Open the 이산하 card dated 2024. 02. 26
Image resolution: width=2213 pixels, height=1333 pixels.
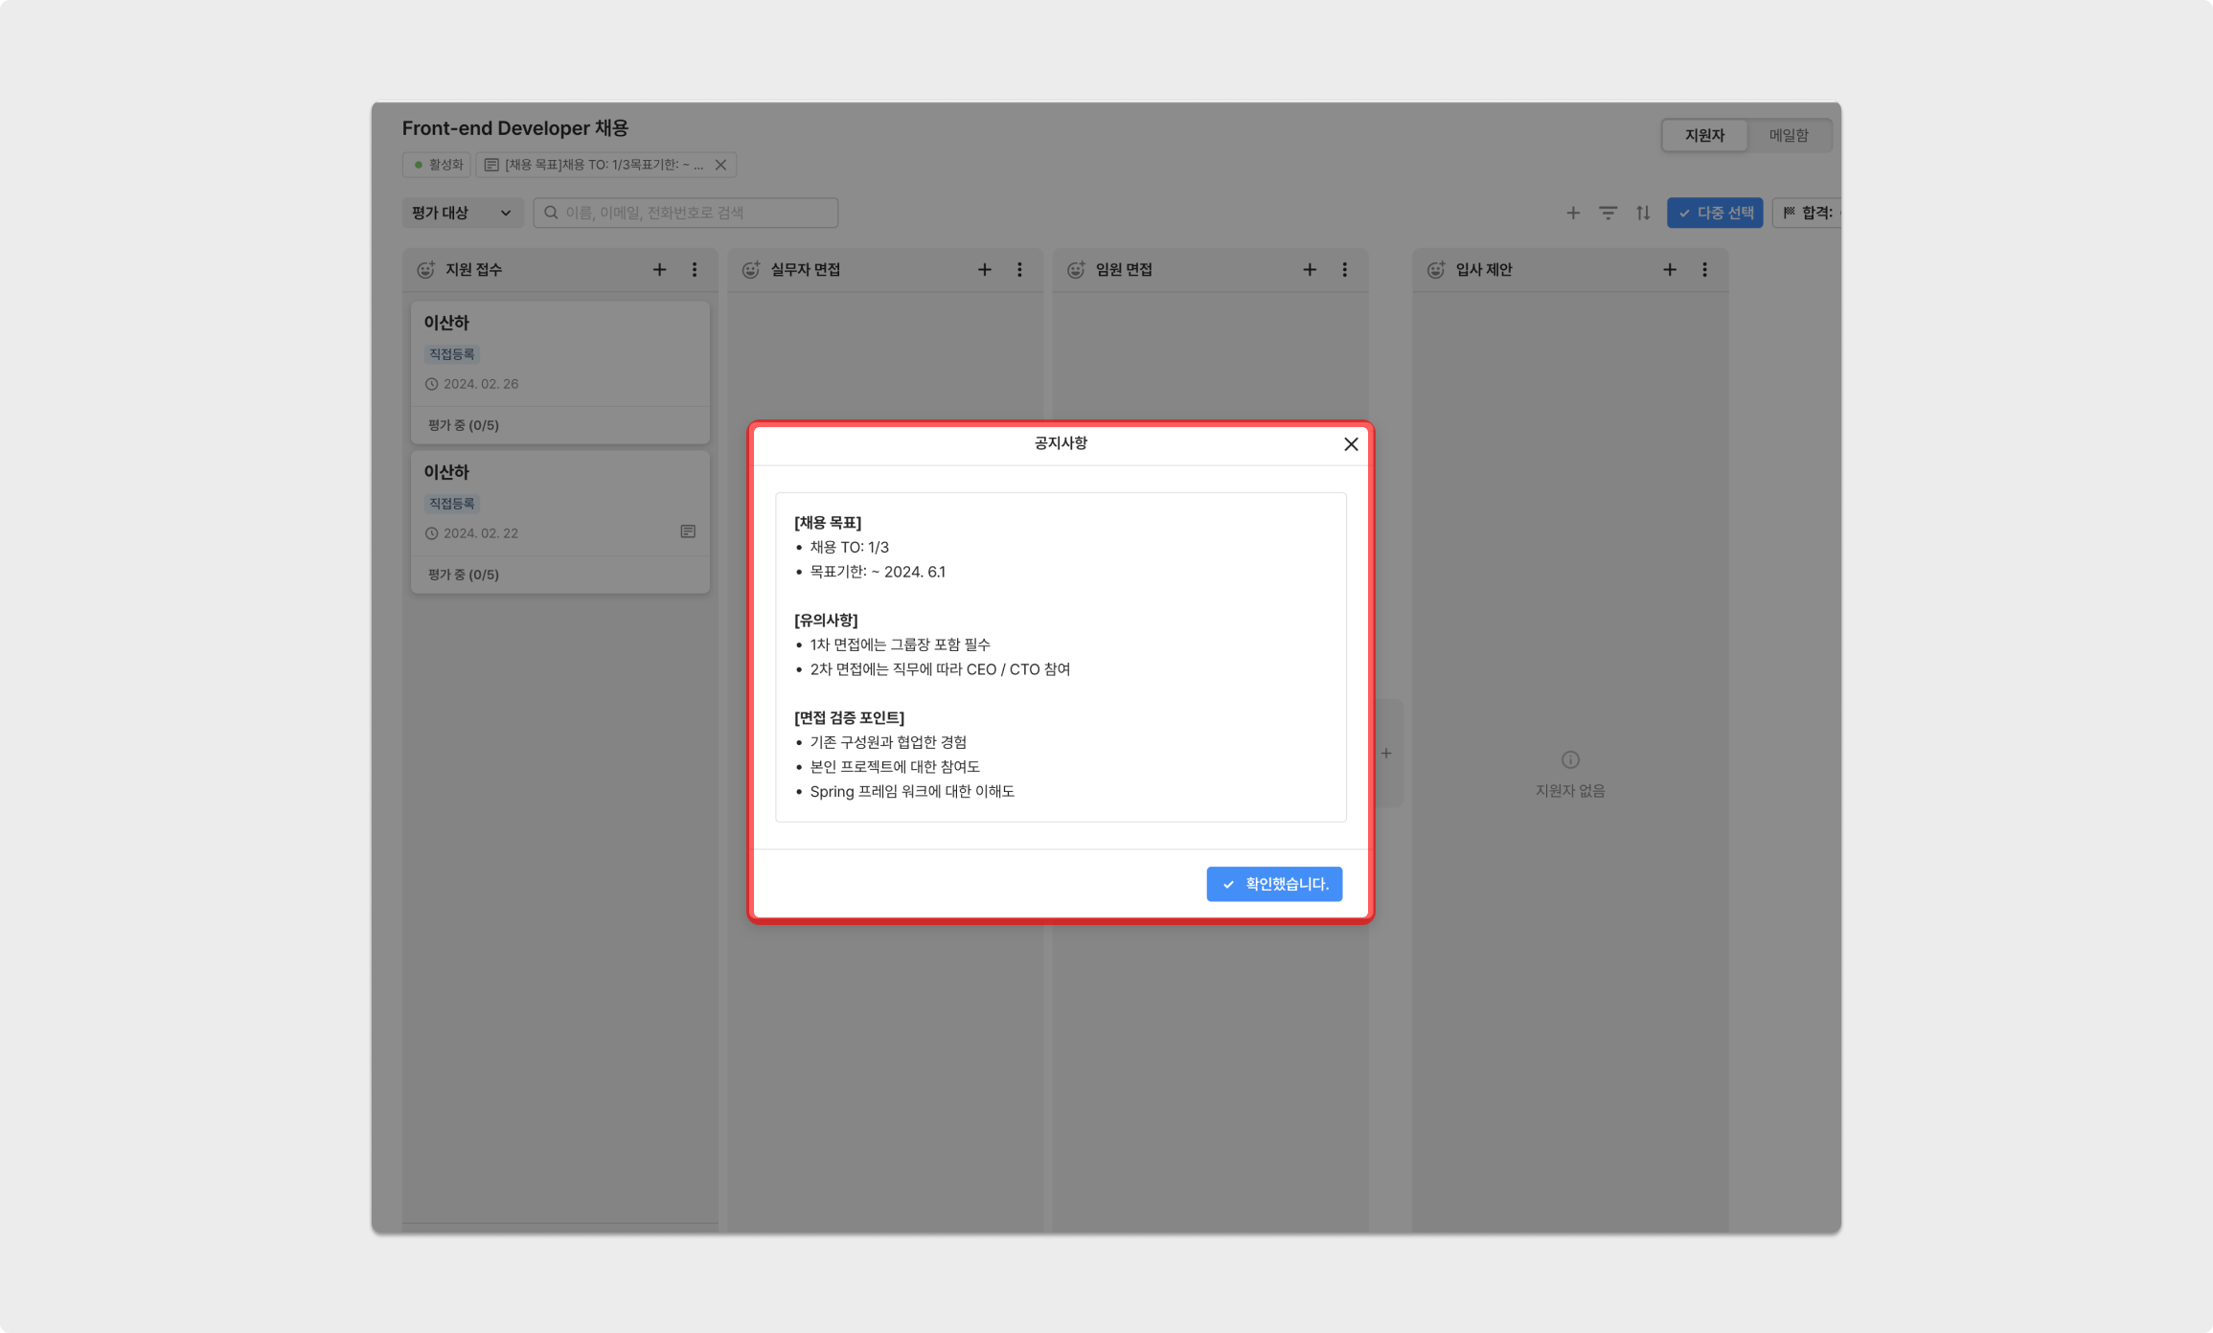560,373
